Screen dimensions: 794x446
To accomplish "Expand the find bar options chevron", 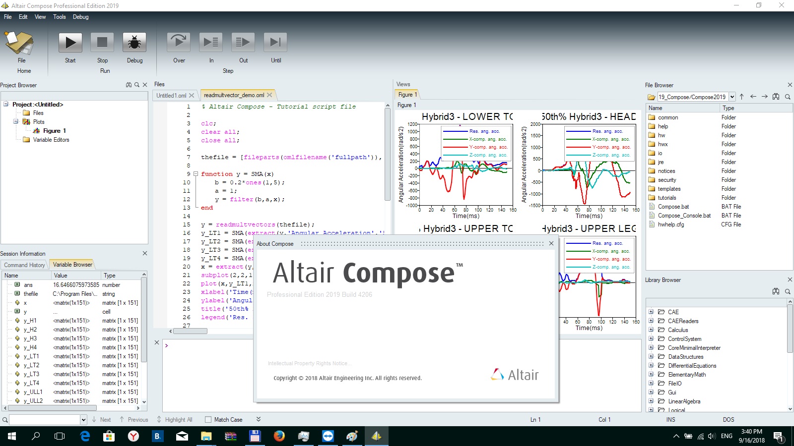I will pyautogui.click(x=259, y=419).
